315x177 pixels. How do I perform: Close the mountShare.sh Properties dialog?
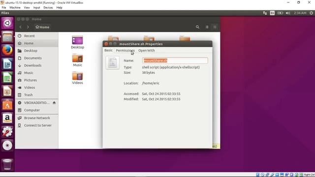pyautogui.click(x=106, y=44)
